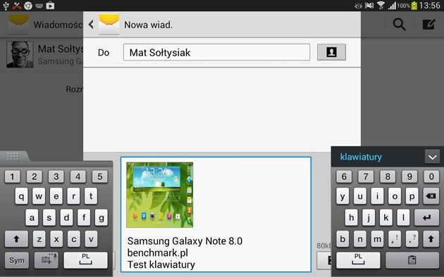
Task: Tap the Enter key on keyboard
Action: [x=426, y=217]
